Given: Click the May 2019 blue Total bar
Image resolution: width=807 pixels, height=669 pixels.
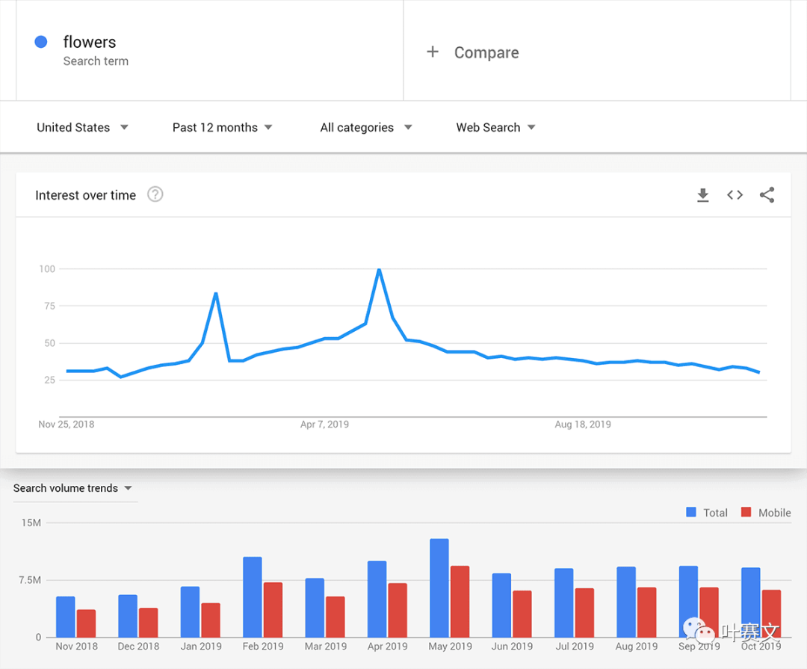Looking at the screenshot, I should click(439, 588).
